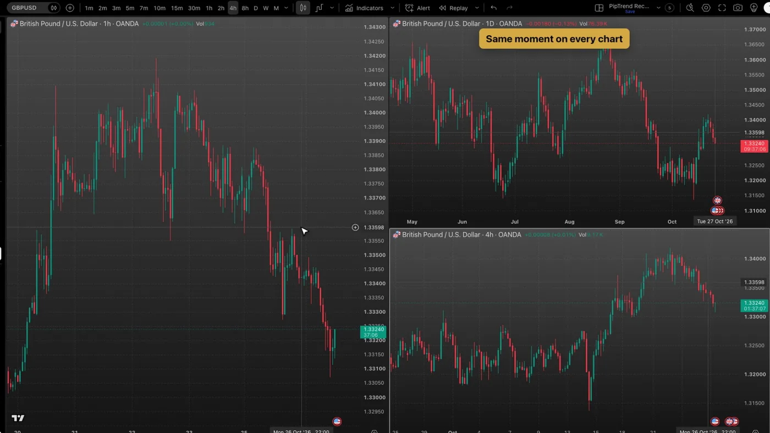Open the GBPUSD symbol search
The height and width of the screenshot is (433, 770).
pos(24,8)
